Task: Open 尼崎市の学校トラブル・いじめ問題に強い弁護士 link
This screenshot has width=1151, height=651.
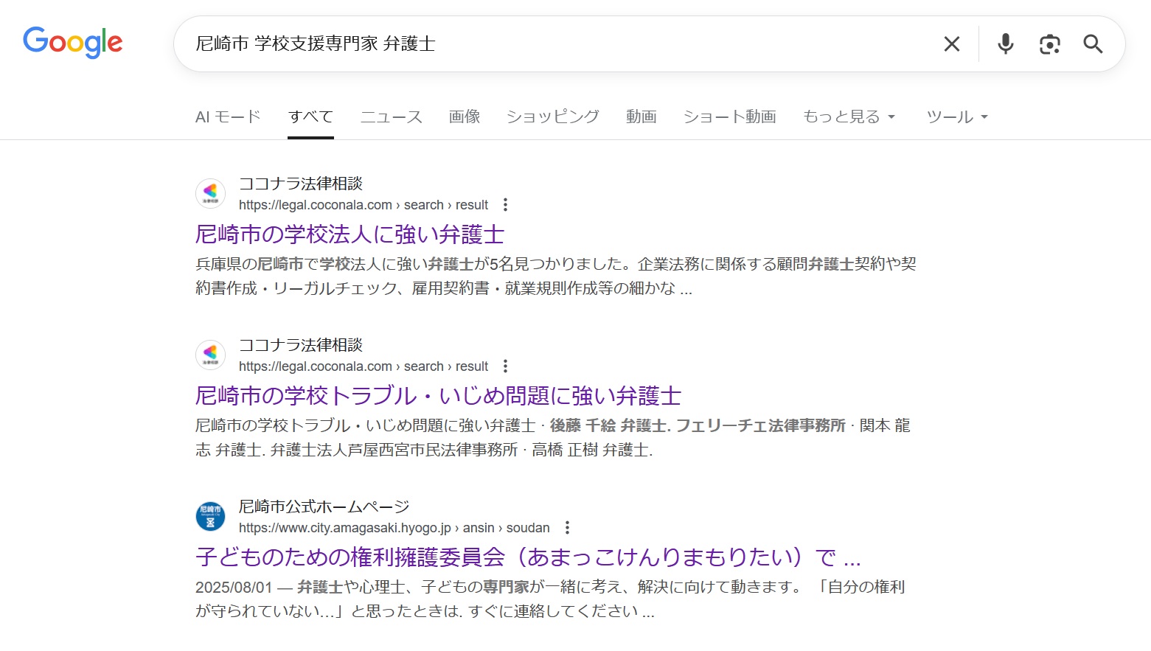Action: click(x=438, y=396)
